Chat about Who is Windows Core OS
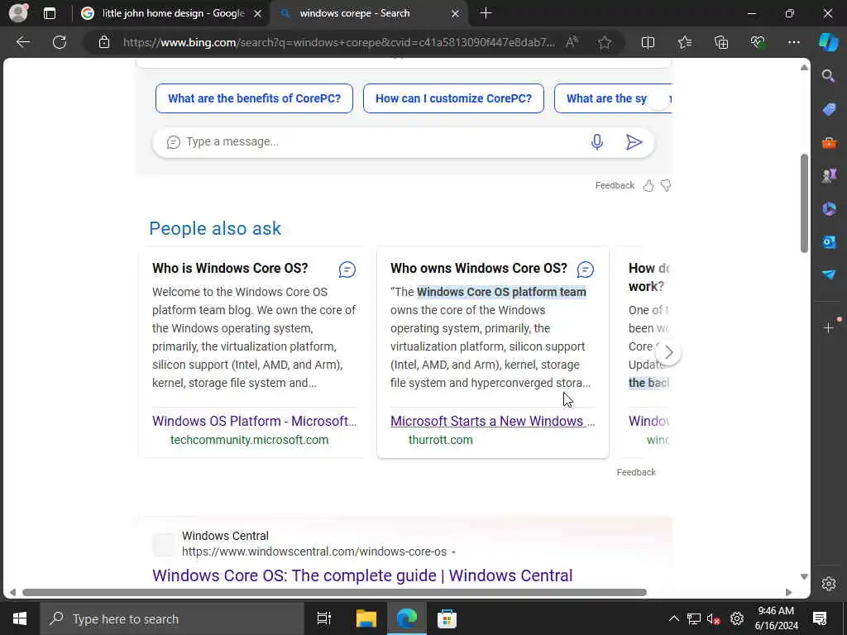 click(x=347, y=270)
